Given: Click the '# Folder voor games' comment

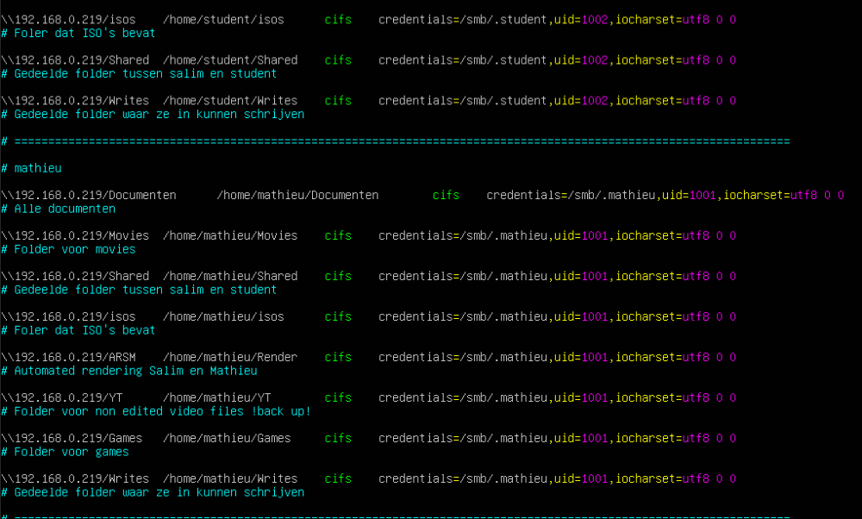Looking at the screenshot, I should (65, 452).
